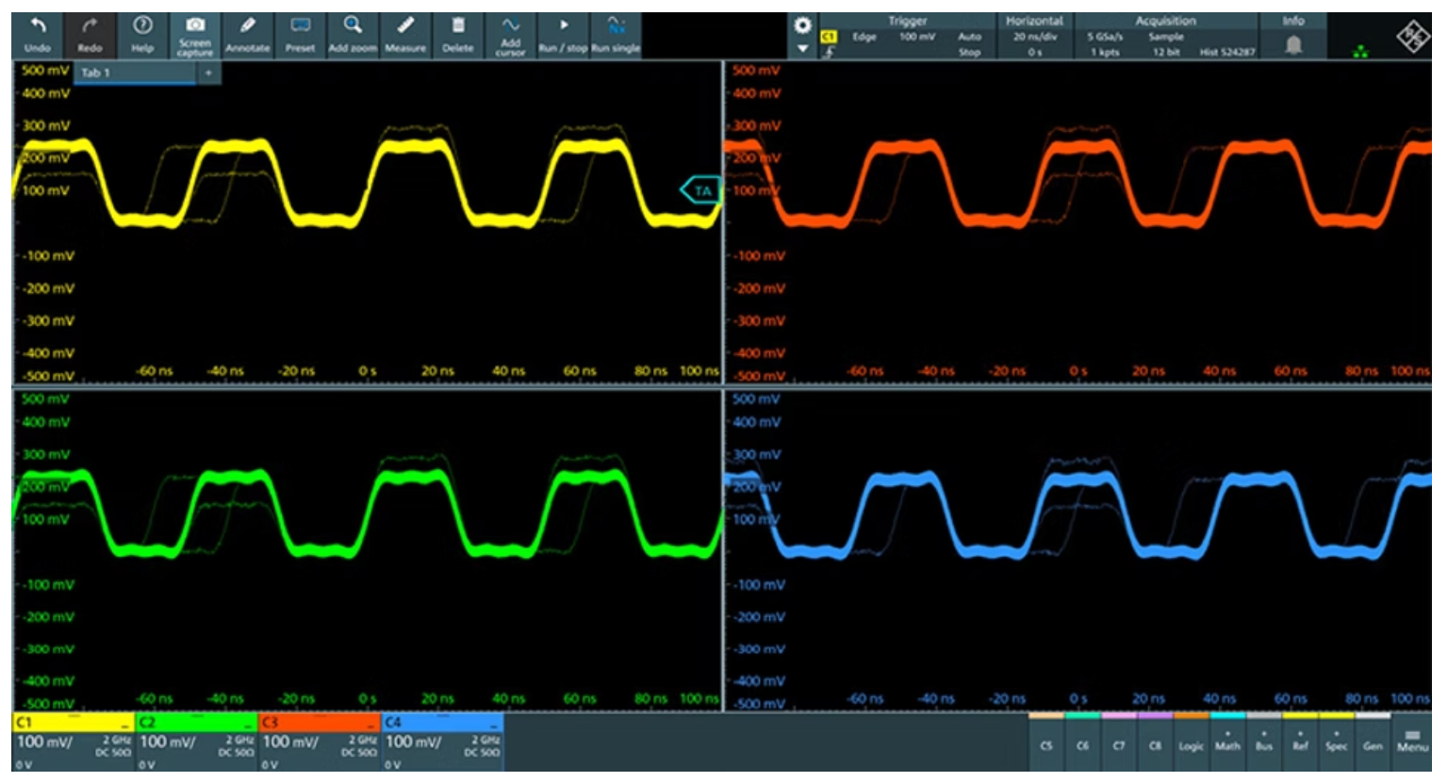Select the yellow C1 channel box
Viewport: 1448px width, 782px height.
tap(73, 741)
